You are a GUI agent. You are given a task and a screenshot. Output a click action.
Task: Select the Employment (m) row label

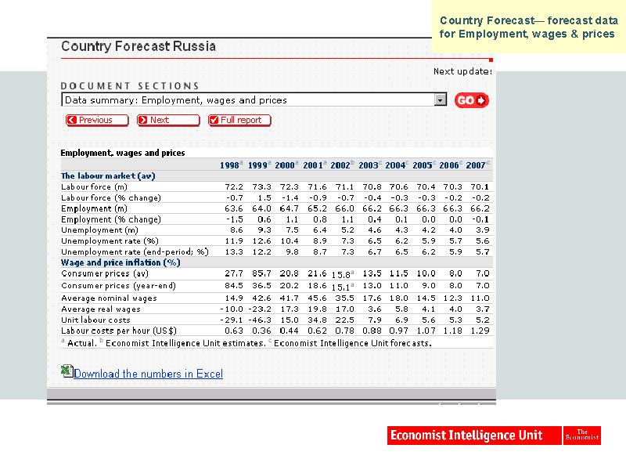pyautogui.click(x=94, y=208)
